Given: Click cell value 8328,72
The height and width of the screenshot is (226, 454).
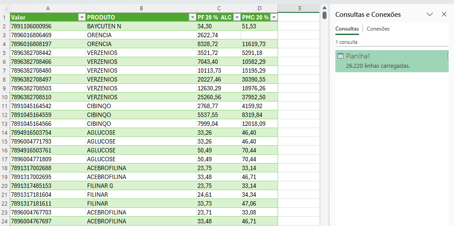Looking at the screenshot, I should click(x=219, y=44).
